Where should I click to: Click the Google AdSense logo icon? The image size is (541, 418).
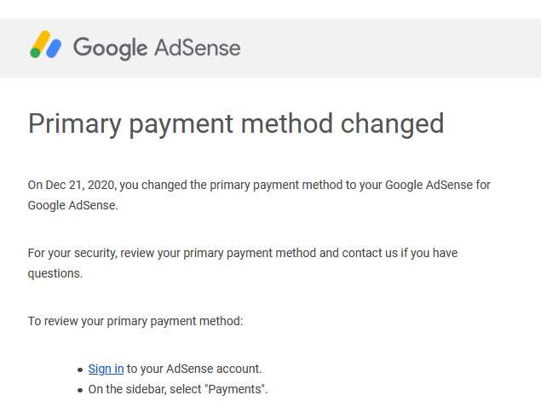point(45,44)
